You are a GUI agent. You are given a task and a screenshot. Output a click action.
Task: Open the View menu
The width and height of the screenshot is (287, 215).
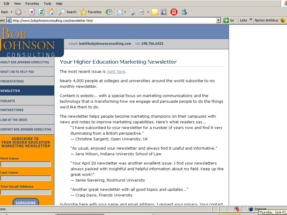tap(17, 4)
